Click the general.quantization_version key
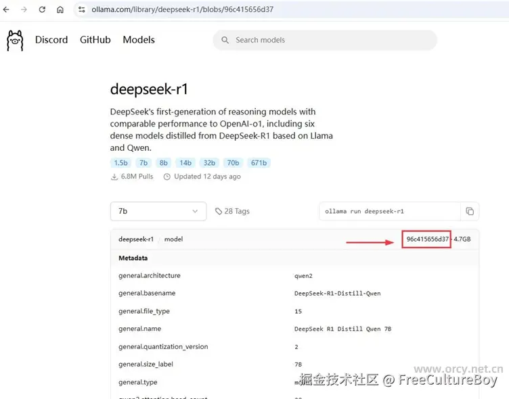 [163, 346]
